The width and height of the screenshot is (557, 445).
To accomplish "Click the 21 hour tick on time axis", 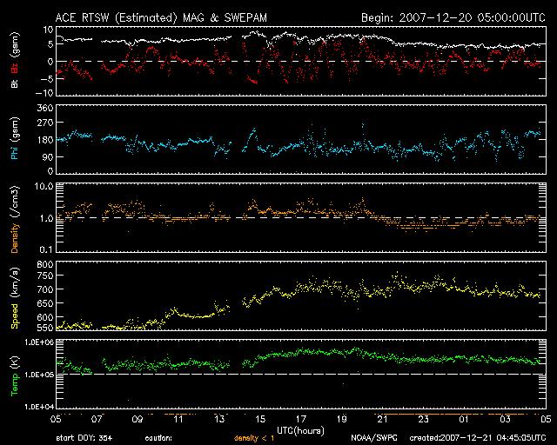I will coord(381,419).
